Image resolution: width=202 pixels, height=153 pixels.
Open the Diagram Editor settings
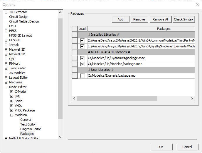point(31,129)
